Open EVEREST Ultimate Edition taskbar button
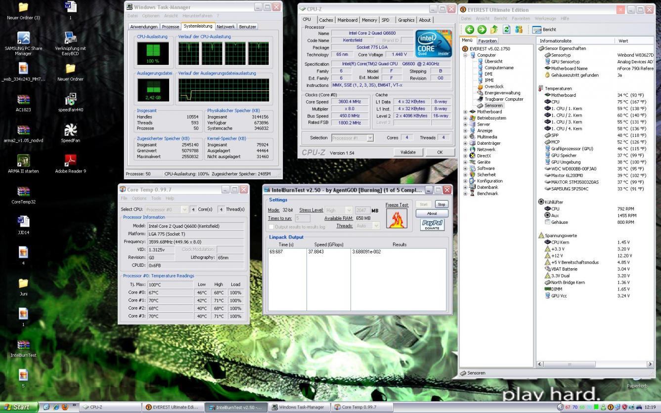Image resolution: width=661 pixels, height=413 pixels. coord(173,408)
